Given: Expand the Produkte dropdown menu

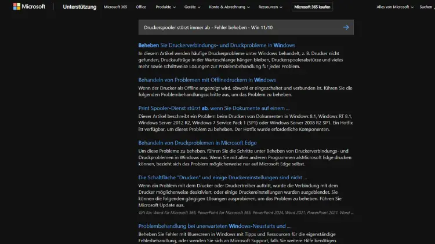Looking at the screenshot, I should [x=166, y=7].
